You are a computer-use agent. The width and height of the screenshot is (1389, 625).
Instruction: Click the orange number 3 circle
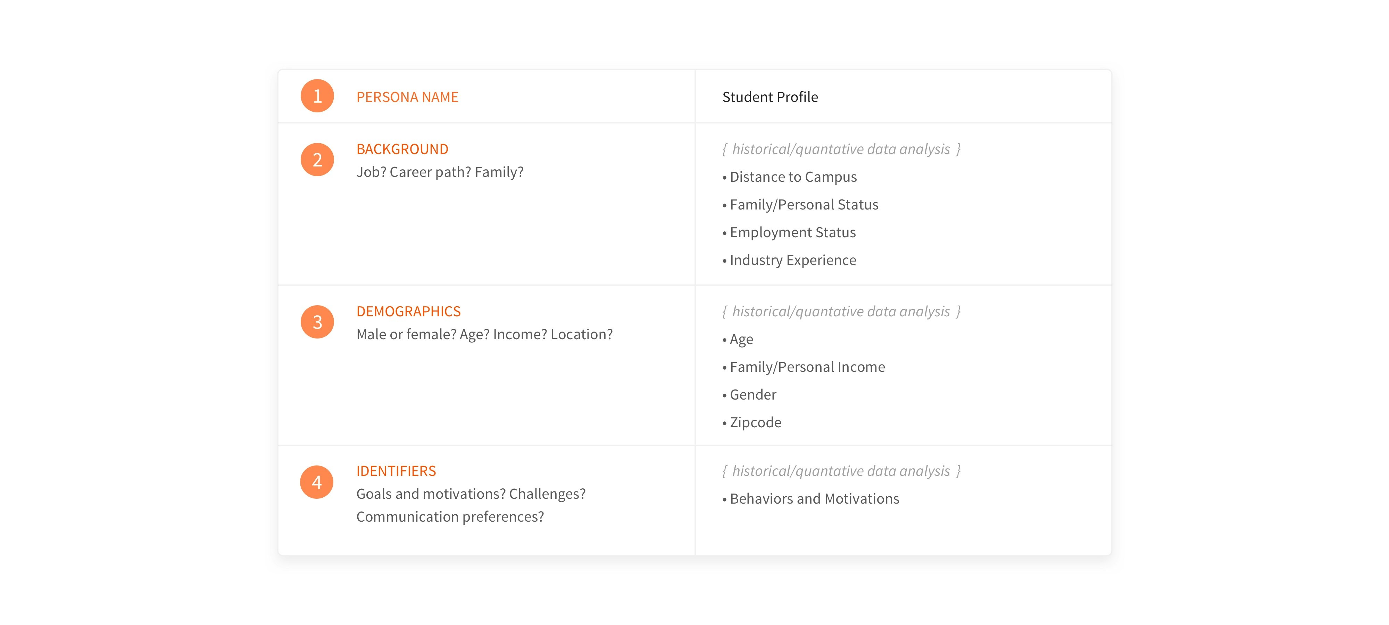point(317,322)
